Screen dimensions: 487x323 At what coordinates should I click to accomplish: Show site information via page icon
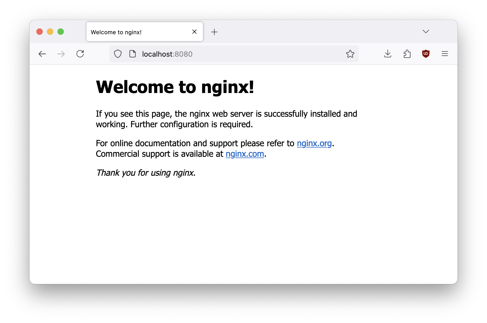click(133, 54)
